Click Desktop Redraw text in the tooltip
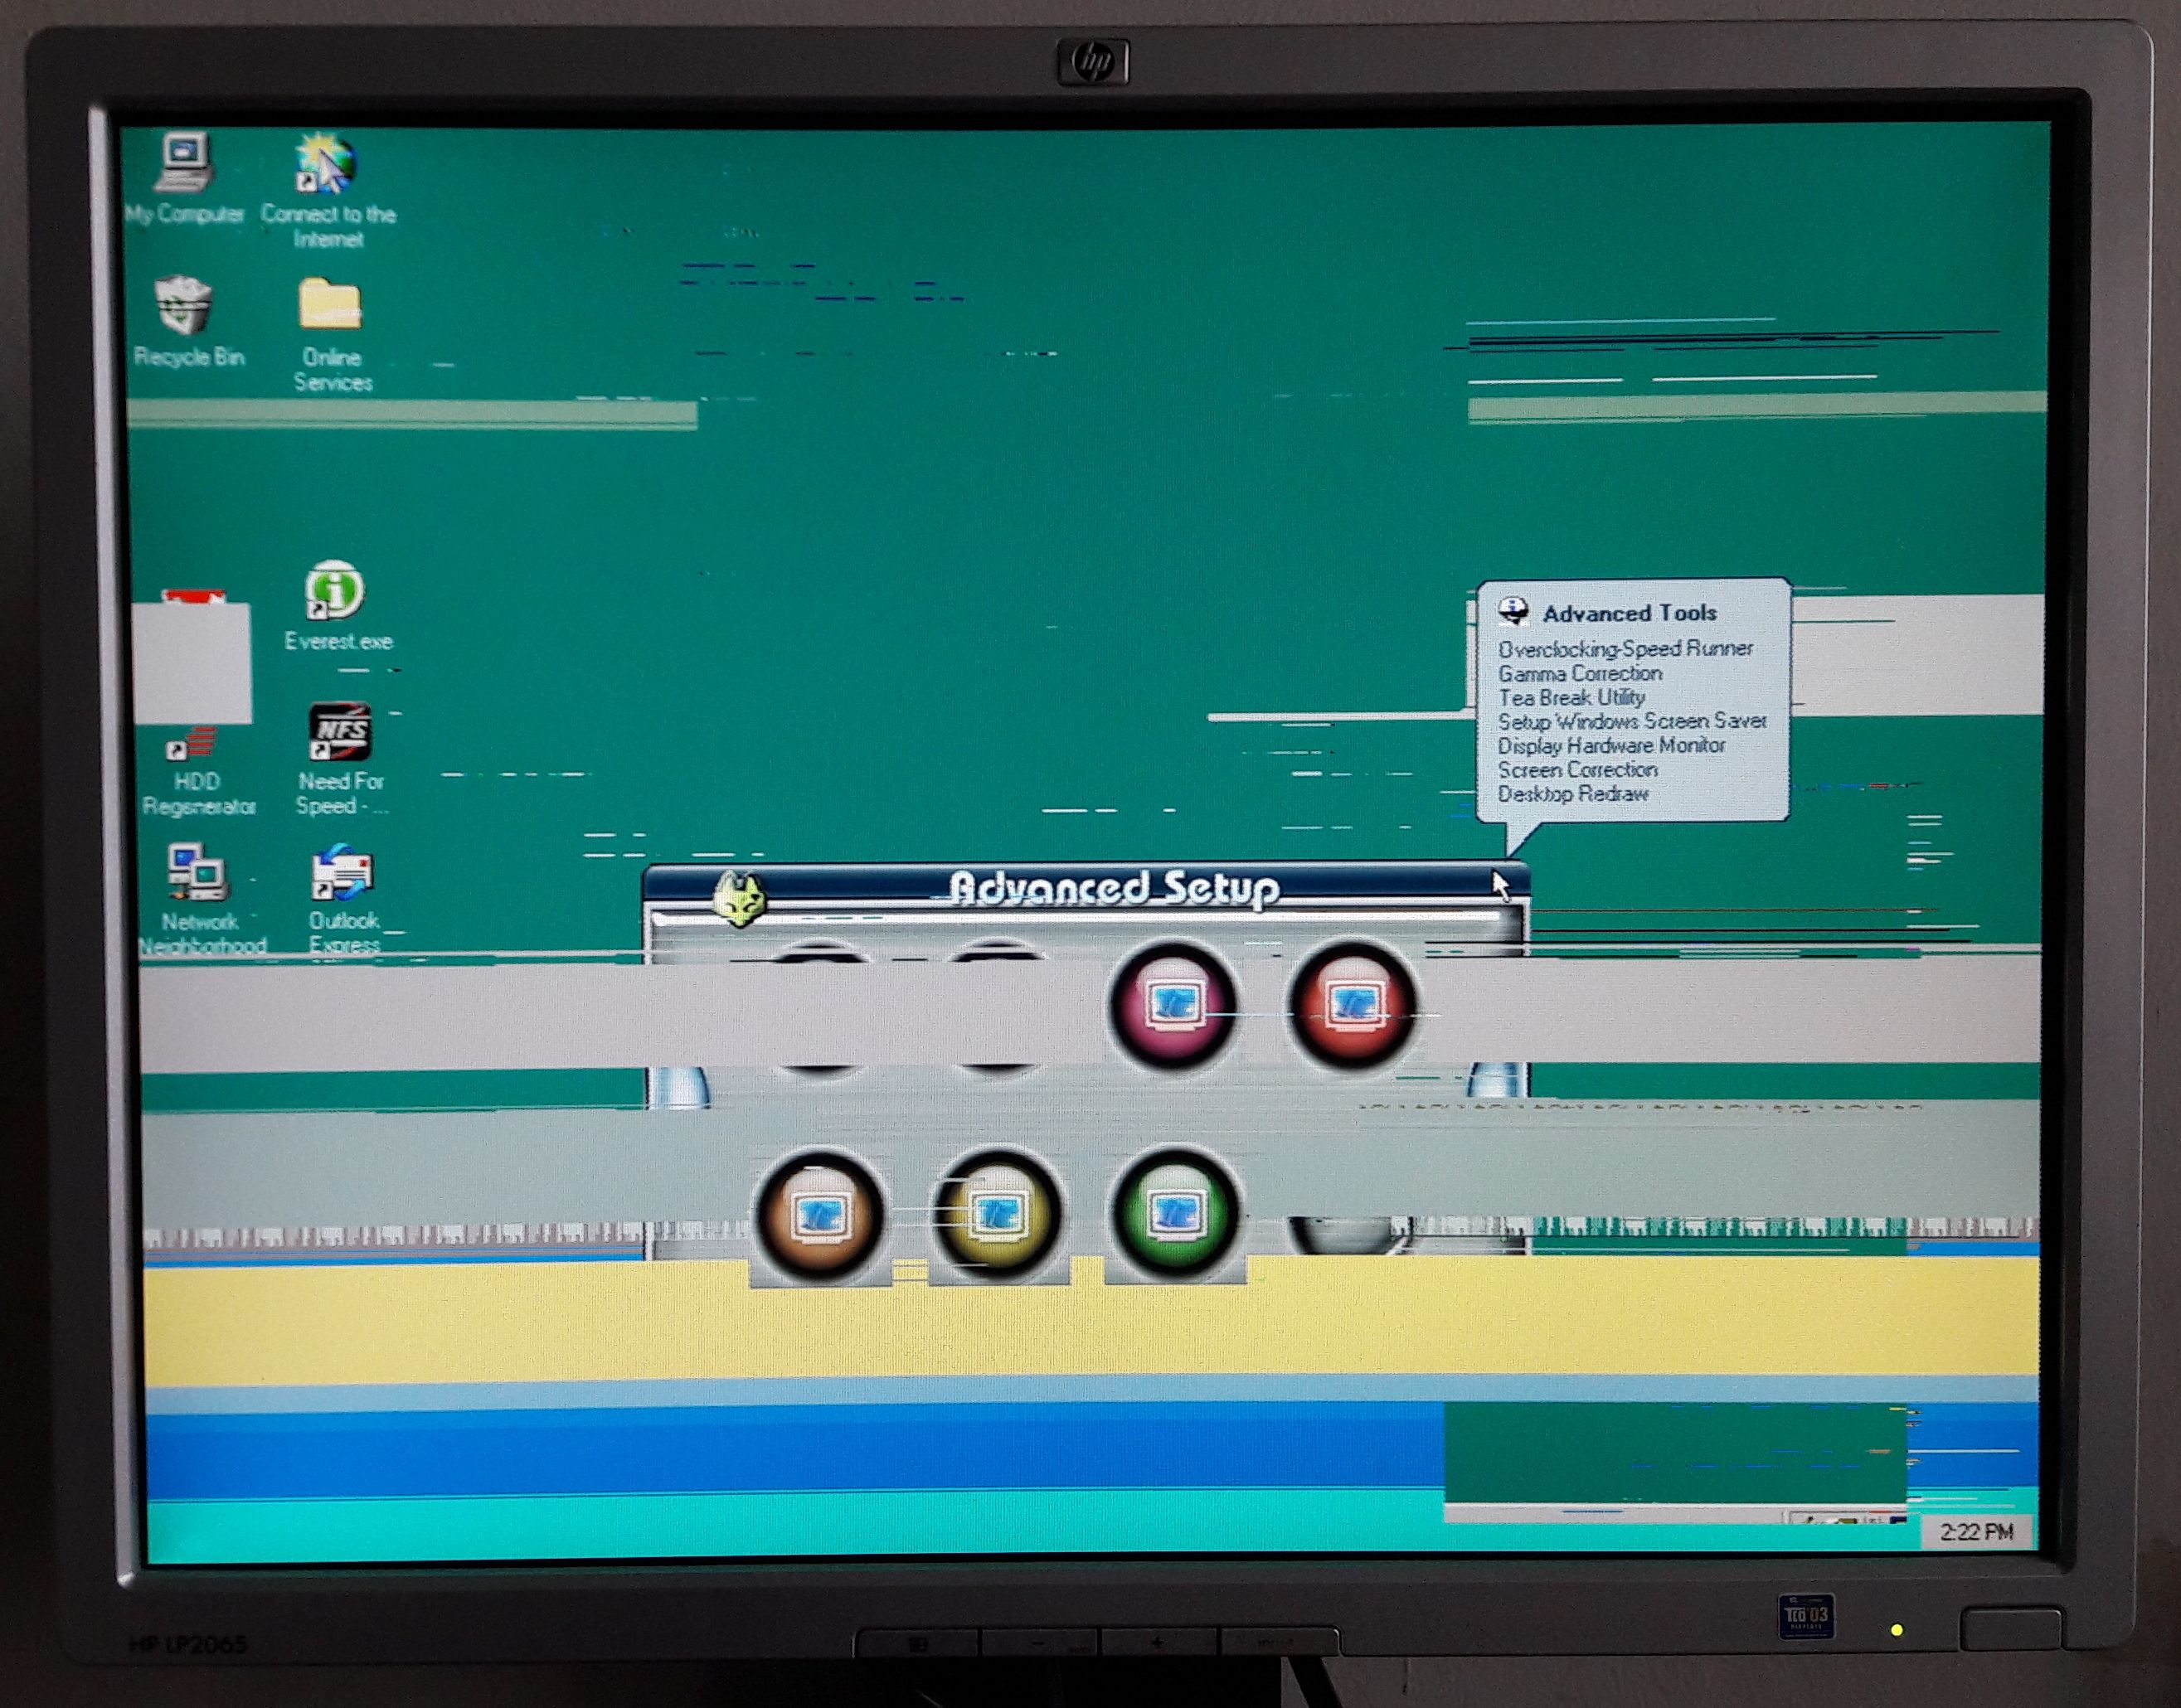This screenshot has height=1708, width=2181. 1572,794
